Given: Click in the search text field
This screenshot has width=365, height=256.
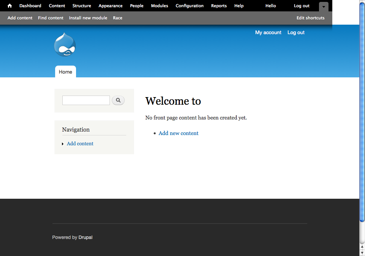Looking at the screenshot, I should [86, 100].
